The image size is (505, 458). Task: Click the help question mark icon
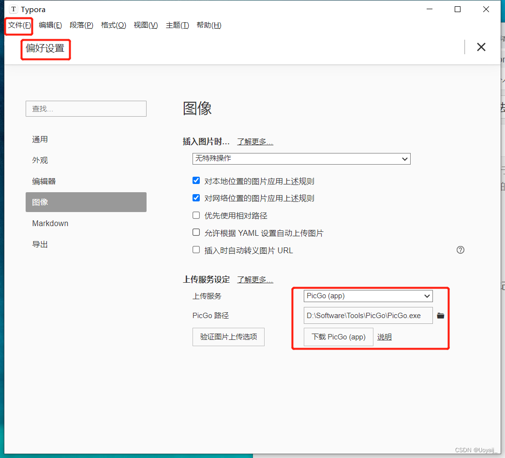(x=460, y=250)
